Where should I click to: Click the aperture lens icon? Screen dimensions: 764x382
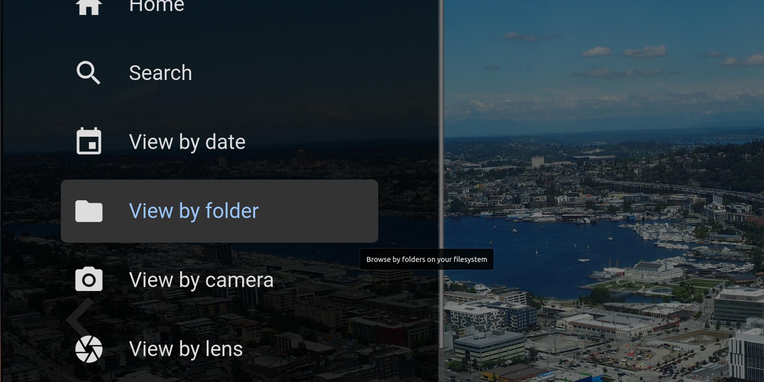tap(89, 349)
